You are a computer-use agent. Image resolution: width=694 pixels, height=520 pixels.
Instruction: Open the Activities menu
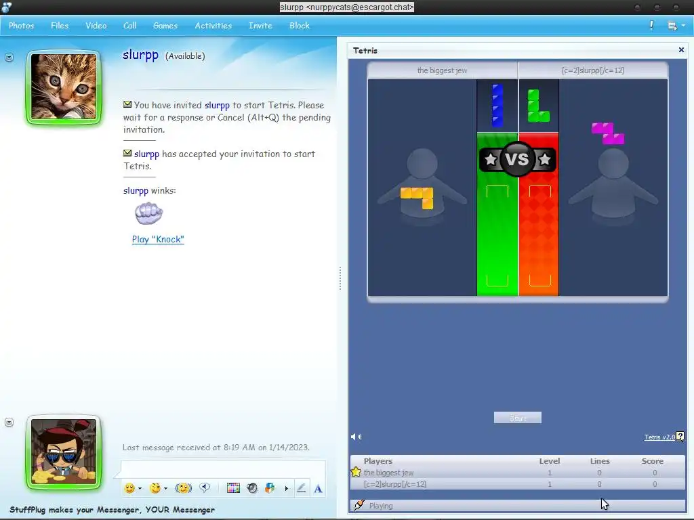pos(213,26)
